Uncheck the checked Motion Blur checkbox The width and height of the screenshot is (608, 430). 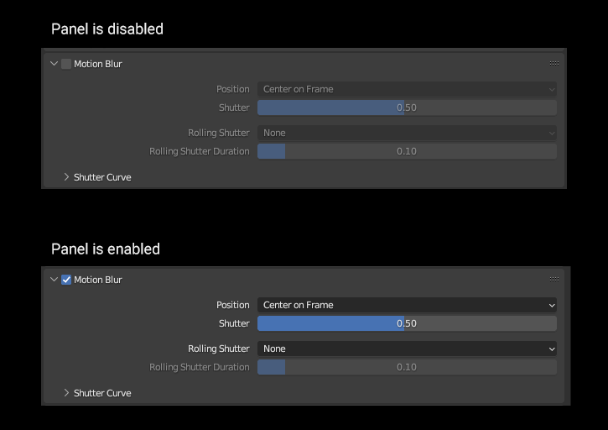66,280
